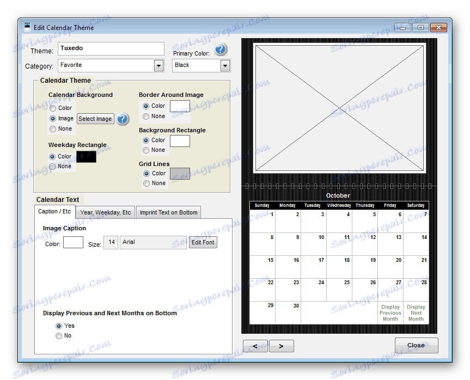Switch to Caption / Etc tab
The height and width of the screenshot is (380, 470).
(x=54, y=212)
